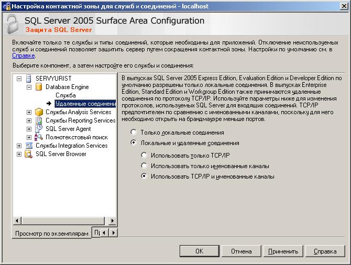Image resolution: width=351 pixels, height=265 pixels.
Task: Click the Отмена button
Action: coord(242,251)
